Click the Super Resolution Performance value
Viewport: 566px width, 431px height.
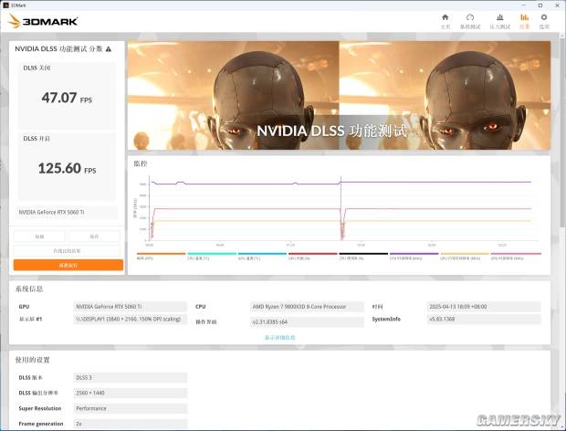point(130,408)
